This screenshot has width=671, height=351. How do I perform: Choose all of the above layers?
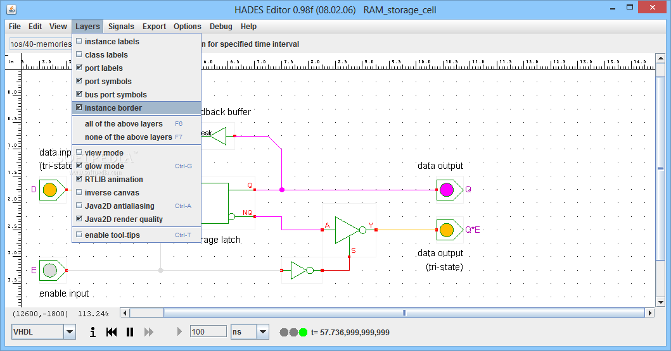(136, 124)
